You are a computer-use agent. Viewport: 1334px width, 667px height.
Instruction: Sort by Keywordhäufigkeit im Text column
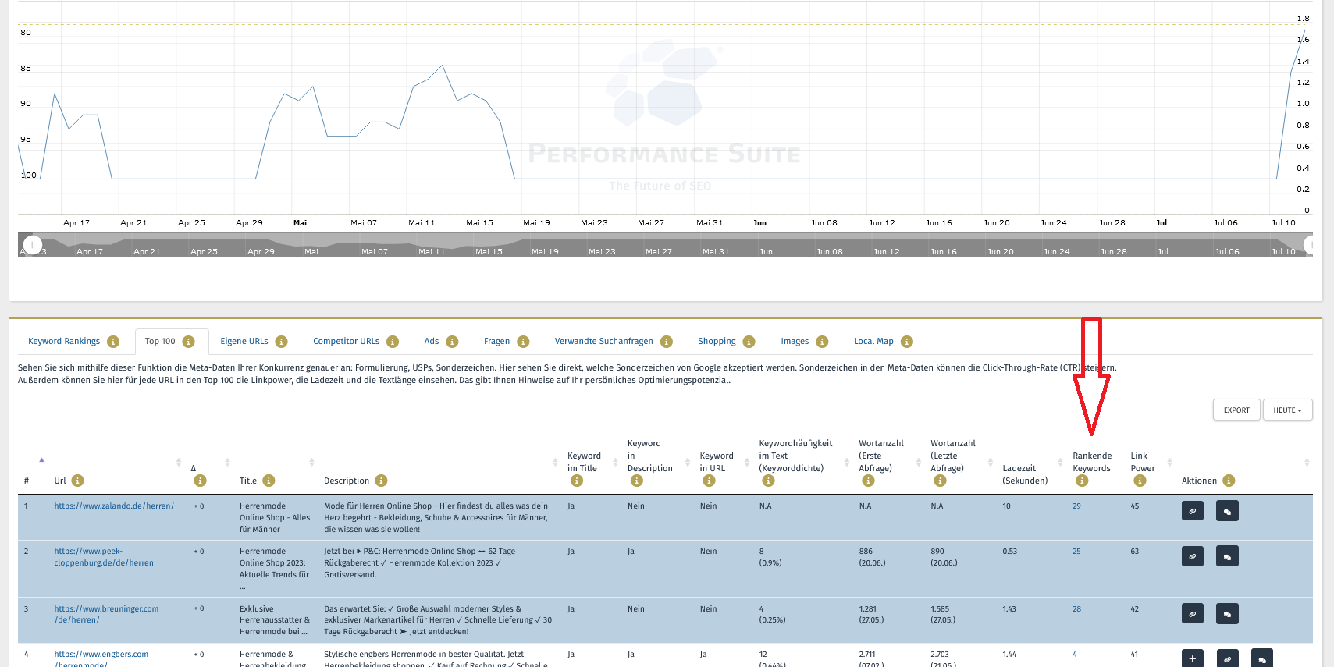(x=846, y=463)
